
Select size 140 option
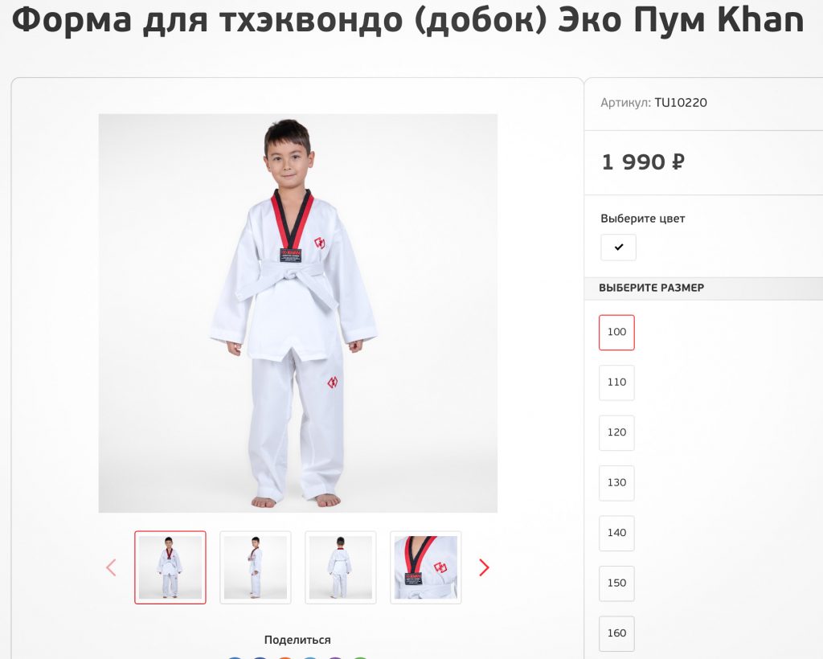(x=616, y=533)
